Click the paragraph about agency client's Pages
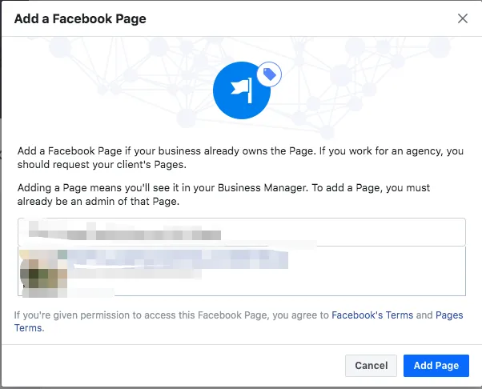Screen dimensions: 482x389 point(240,158)
